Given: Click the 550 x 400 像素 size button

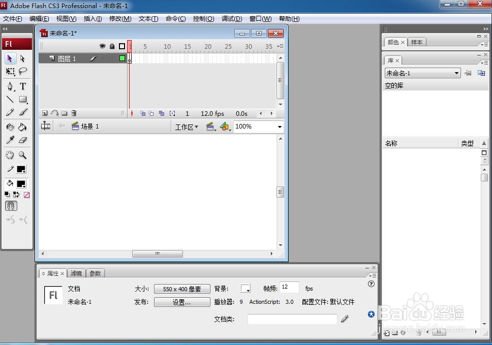Looking at the screenshot, I should 182,289.
